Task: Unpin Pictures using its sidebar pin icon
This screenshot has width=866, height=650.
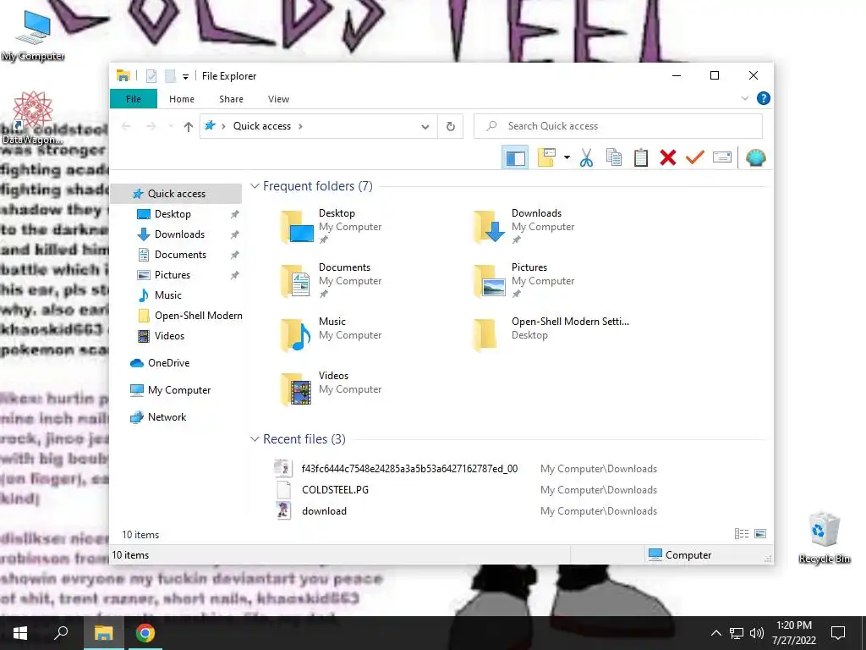Action: tap(235, 275)
